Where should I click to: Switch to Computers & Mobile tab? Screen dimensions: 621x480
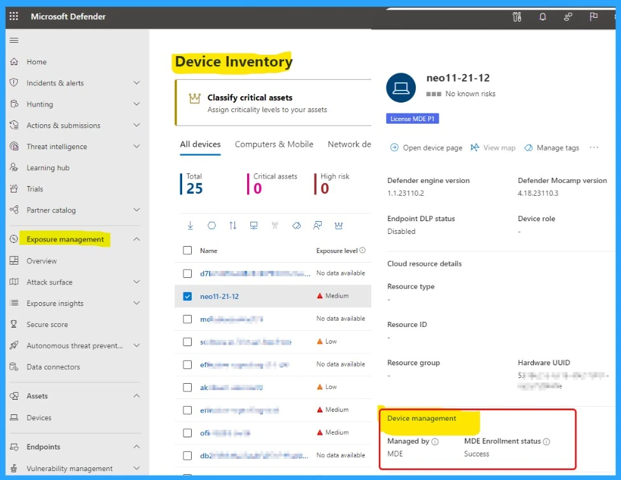tap(274, 144)
